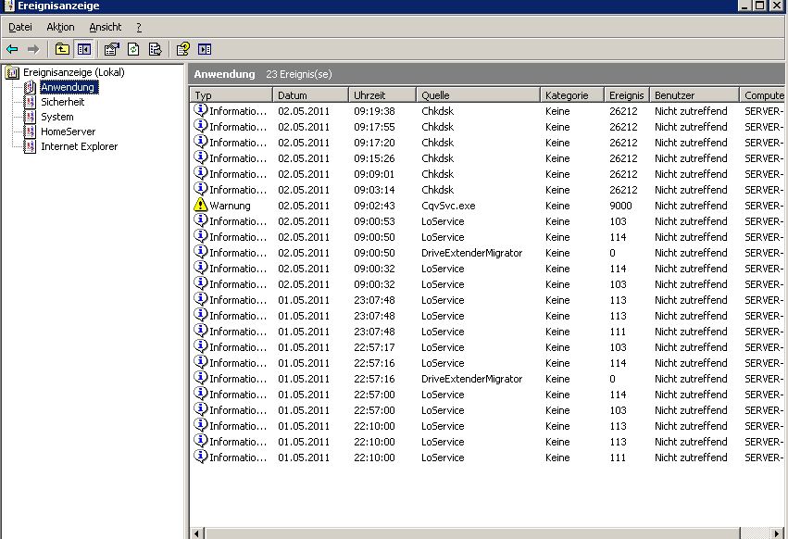This screenshot has height=539, width=788.
Task: Select the System log in the tree
Action: [x=56, y=117]
